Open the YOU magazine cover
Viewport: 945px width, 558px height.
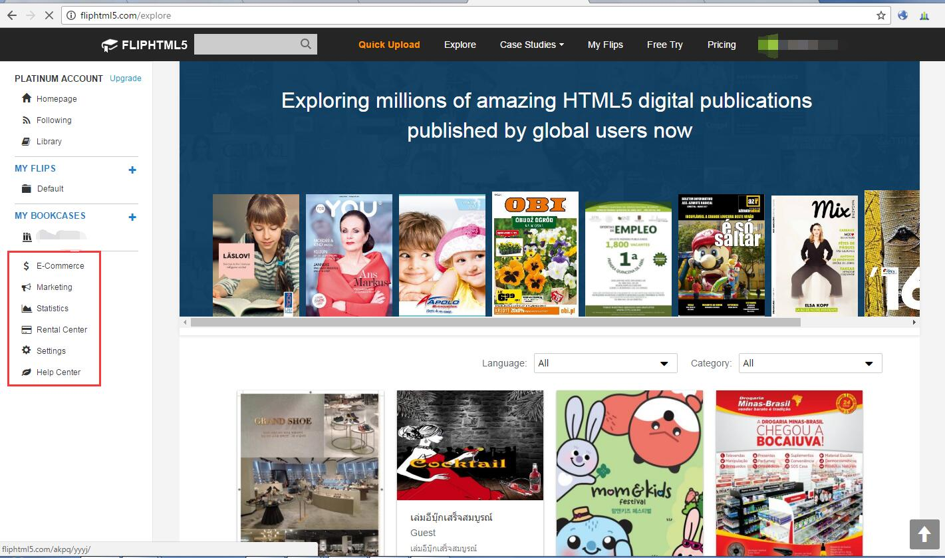tap(349, 255)
